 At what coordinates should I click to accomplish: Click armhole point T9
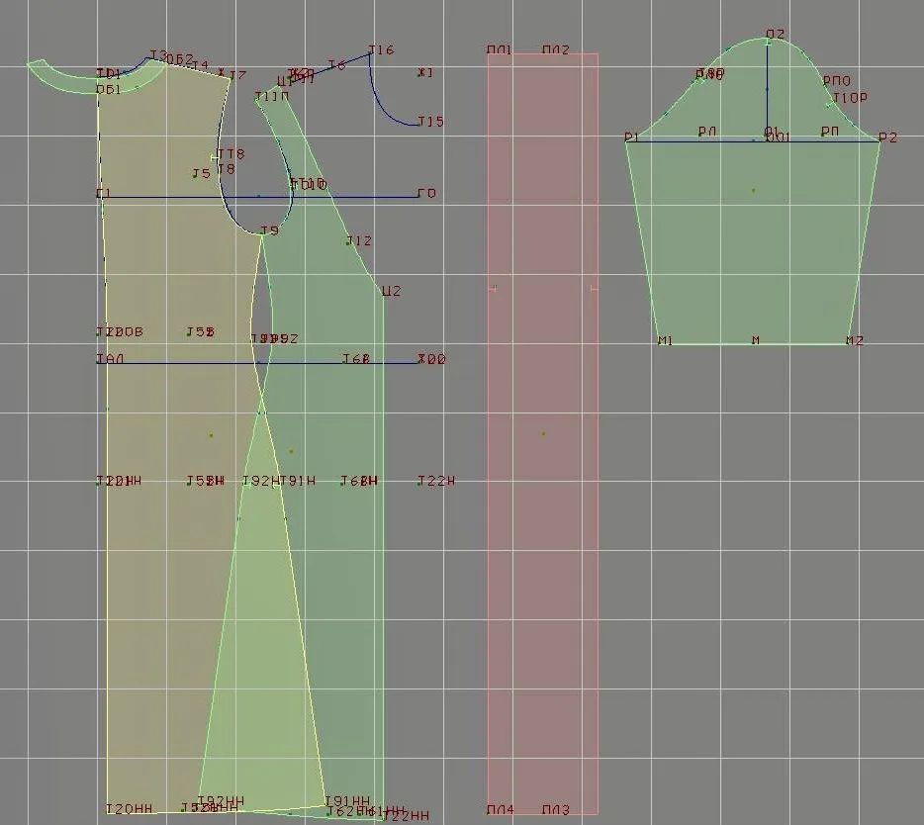point(261,233)
